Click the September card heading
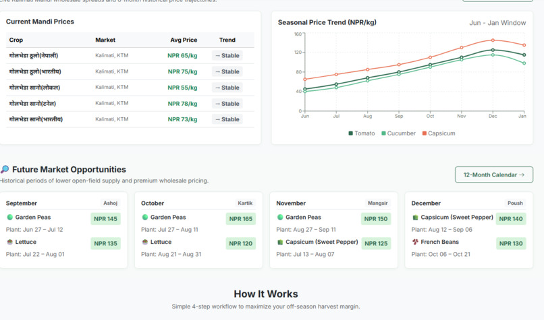Viewport: 544px width, 320px height. pyautogui.click(x=22, y=203)
